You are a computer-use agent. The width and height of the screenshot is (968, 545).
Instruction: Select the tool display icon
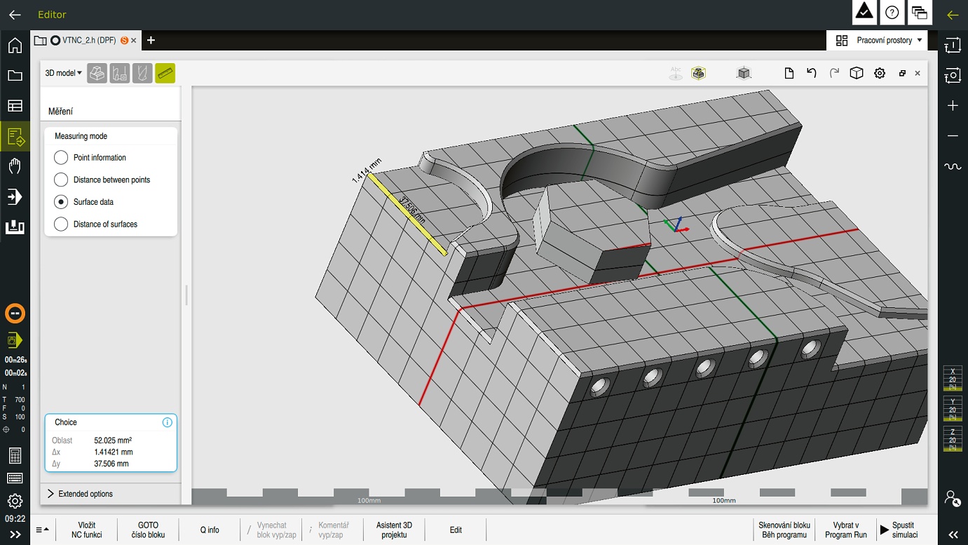[x=142, y=73]
